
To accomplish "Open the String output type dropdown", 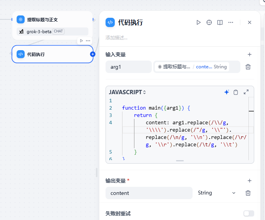I will tap(217, 193).
